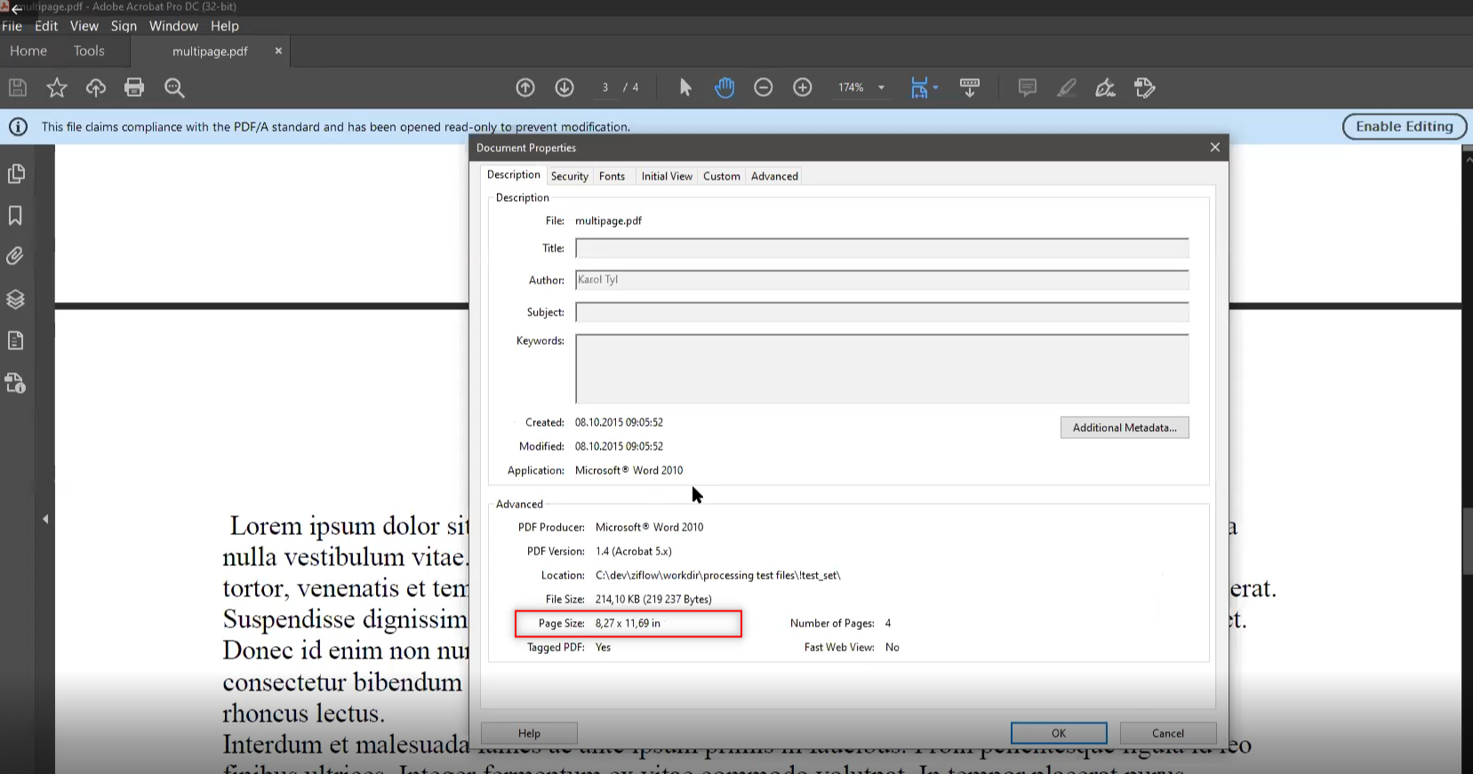The image size is (1473, 774).
Task: Click the upload to cloud icon
Action: point(95,87)
